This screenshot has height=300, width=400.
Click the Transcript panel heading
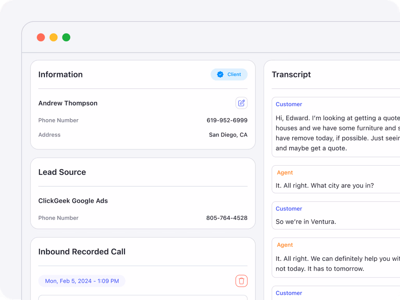coord(291,75)
